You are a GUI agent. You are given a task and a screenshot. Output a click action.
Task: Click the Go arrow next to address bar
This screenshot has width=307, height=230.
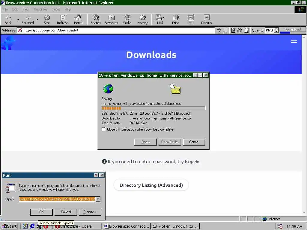pyautogui.click(x=219, y=30)
